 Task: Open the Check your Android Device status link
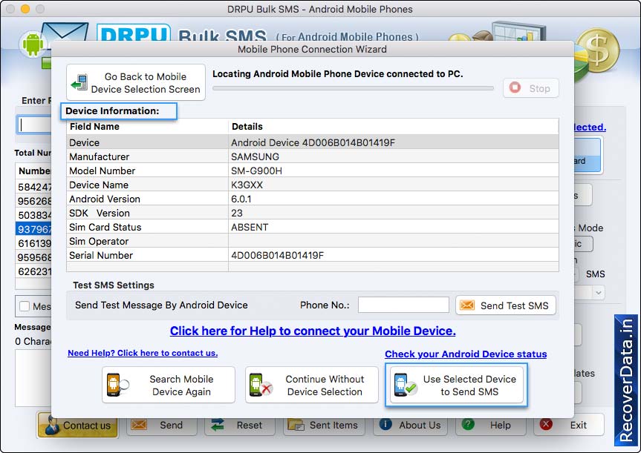coord(466,354)
